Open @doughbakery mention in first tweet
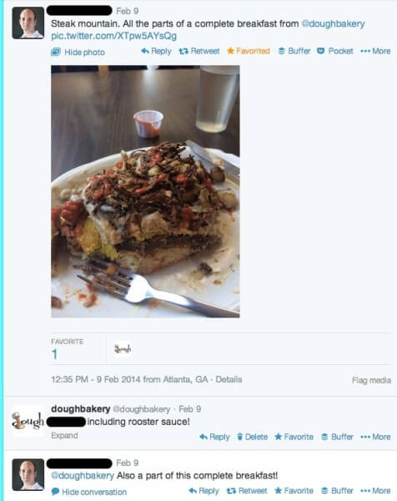The image size is (397, 501). coord(333,23)
